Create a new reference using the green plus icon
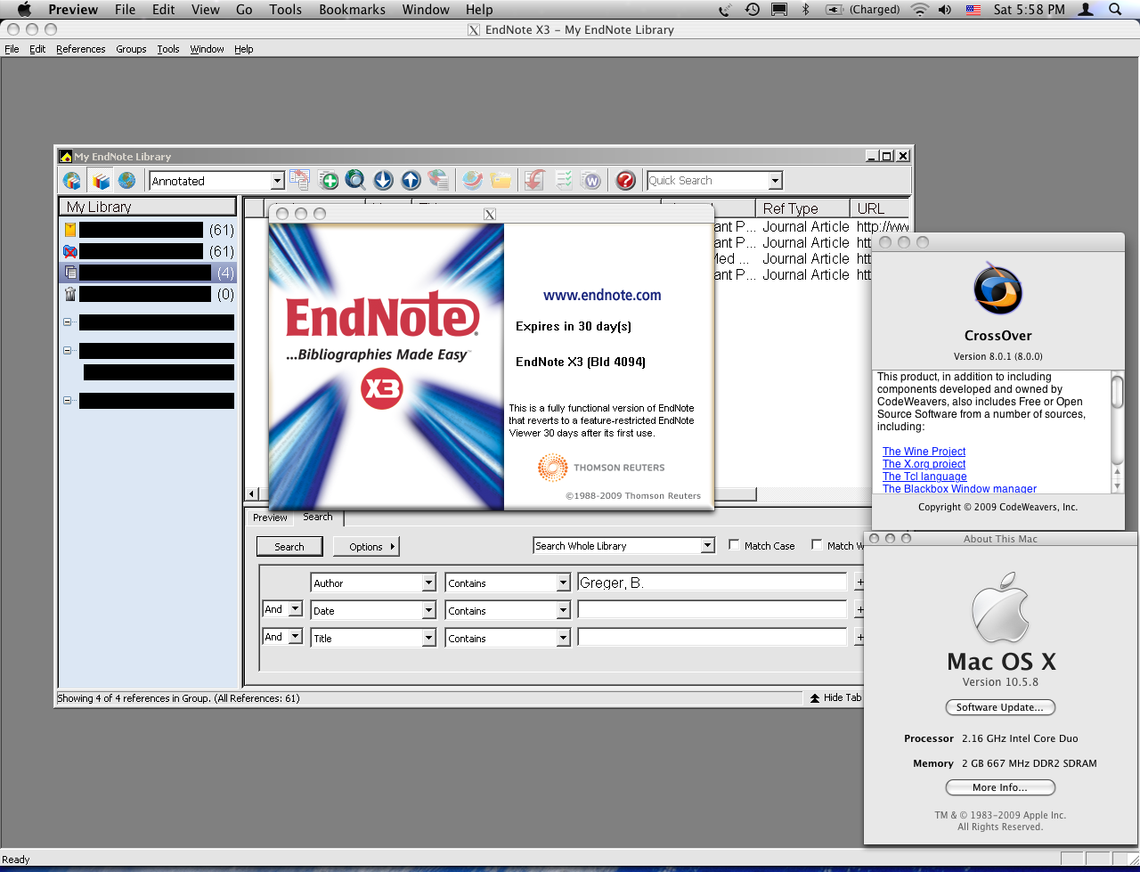1140x872 pixels. pyautogui.click(x=328, y=180)
